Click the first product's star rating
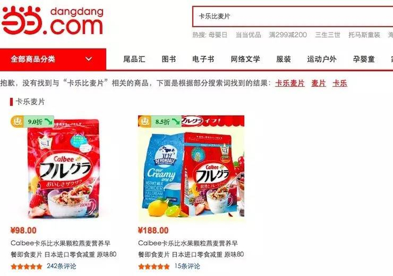 (26, 266)
